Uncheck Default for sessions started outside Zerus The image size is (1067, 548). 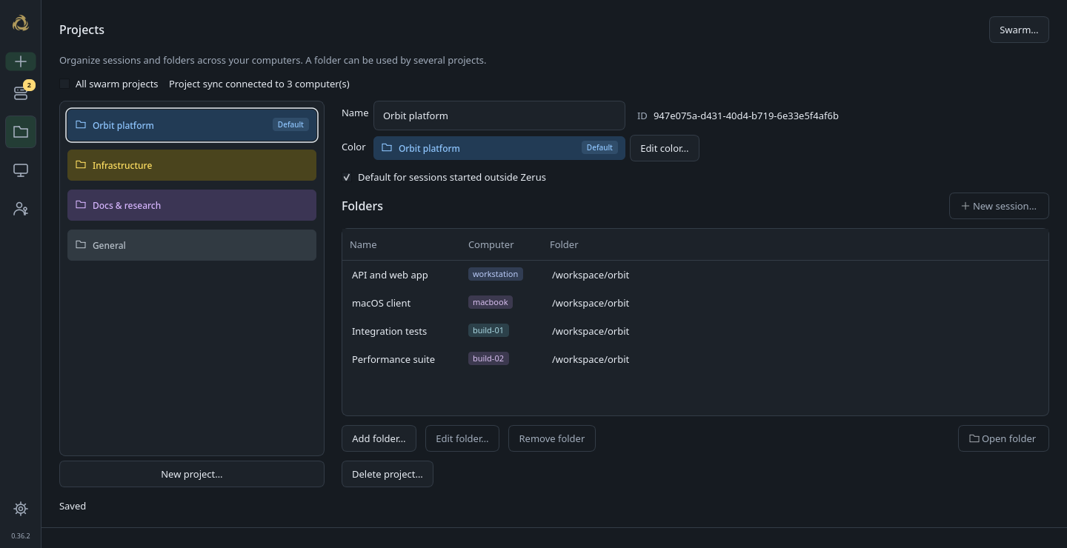point(347,177)
